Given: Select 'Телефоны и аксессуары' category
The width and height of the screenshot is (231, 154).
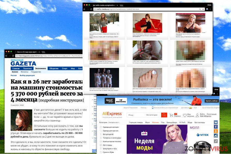Looking at the screenshot, I should pos(112,138).
